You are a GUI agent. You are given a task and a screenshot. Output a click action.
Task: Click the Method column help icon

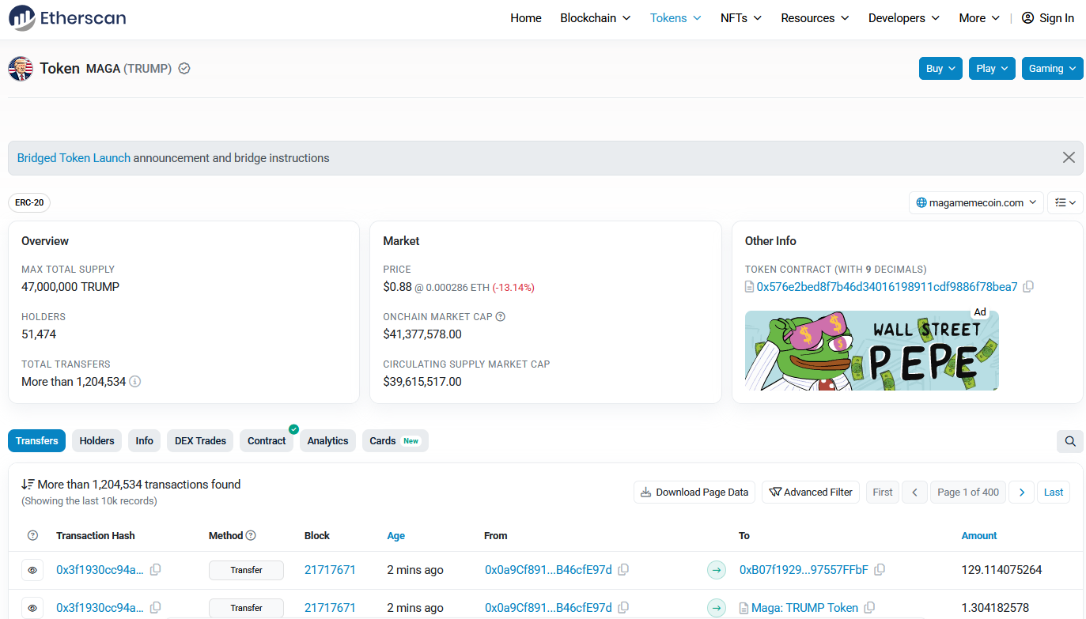click(x=251, y=535)
